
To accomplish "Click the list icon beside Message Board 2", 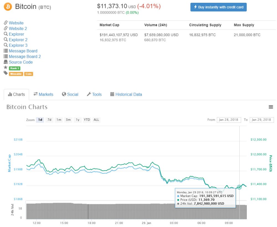I will click(6, 56).
